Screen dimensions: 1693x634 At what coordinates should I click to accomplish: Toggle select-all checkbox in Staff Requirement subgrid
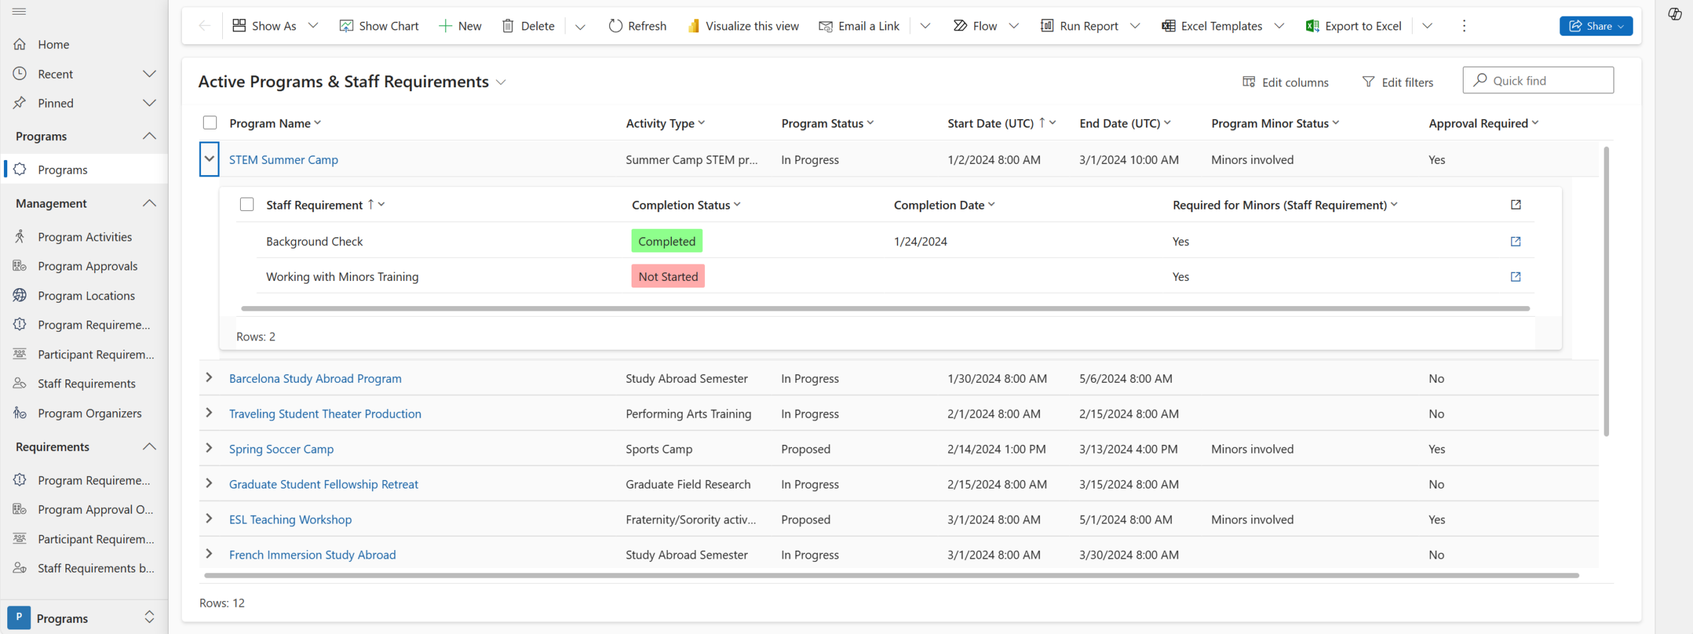pos(247,204)
